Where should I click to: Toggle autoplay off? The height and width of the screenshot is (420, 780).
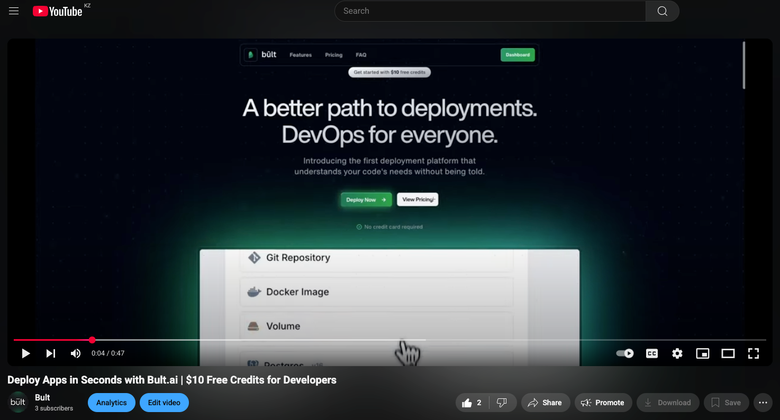coord(624,353)
